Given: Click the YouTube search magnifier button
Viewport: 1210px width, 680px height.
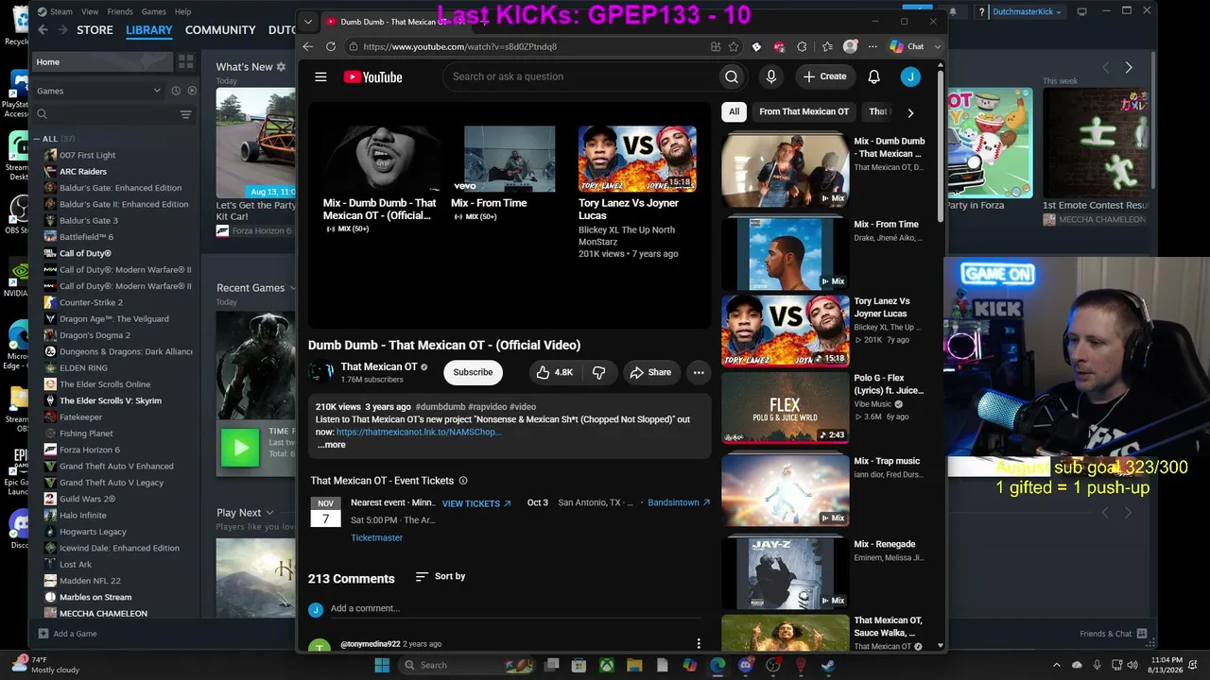Looking at the screenshot, I should [732, 76].
